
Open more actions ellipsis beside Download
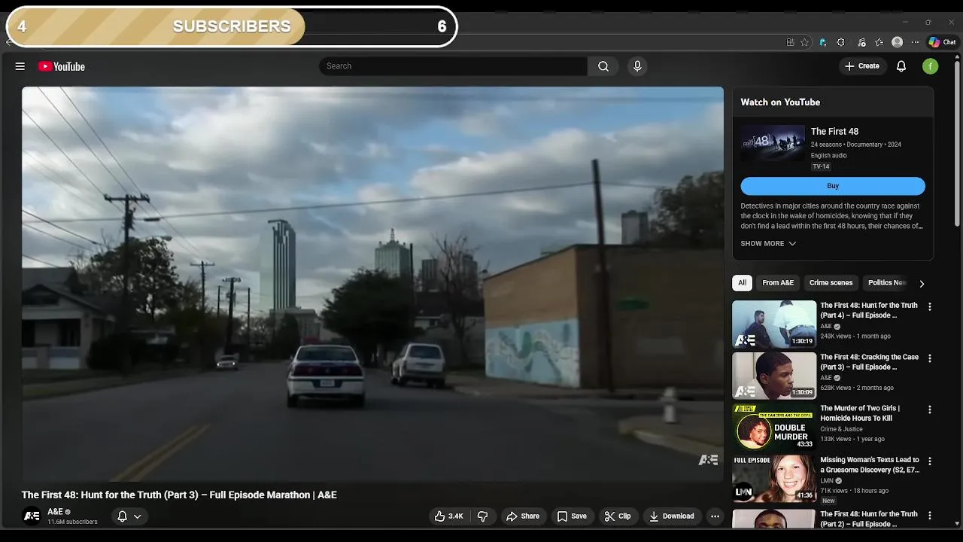715,516
